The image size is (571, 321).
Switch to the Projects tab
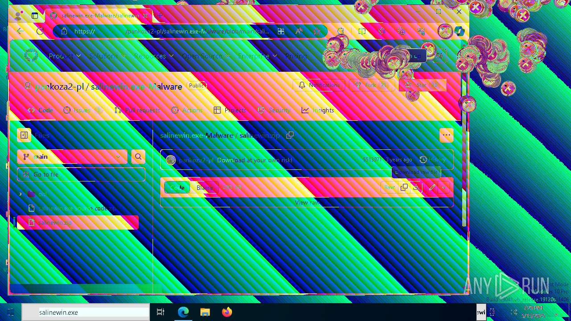pyautogui.click(x=230, y=110)
